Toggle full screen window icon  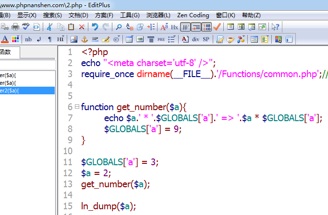(x=262, y=27)
